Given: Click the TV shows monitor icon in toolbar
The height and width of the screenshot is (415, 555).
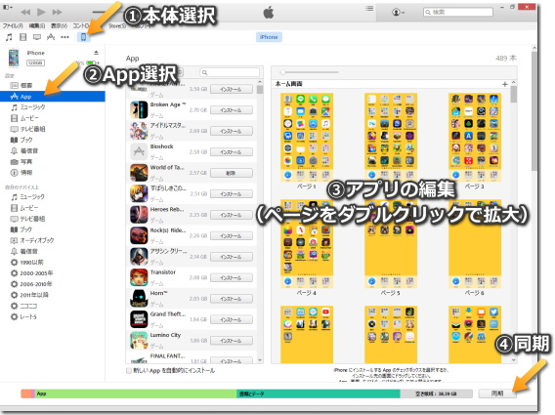Looking at the screenshot, I should coord(37,37).
